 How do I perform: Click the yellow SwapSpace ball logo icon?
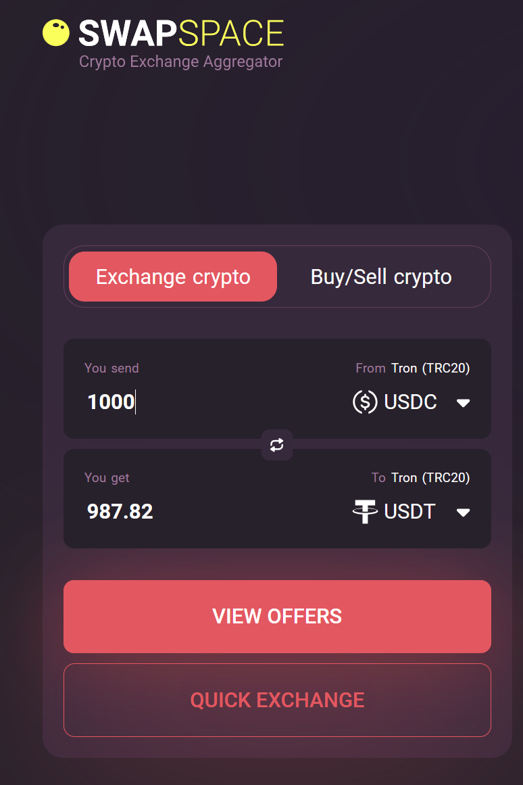pyautogui.click(x=56, y=32)
